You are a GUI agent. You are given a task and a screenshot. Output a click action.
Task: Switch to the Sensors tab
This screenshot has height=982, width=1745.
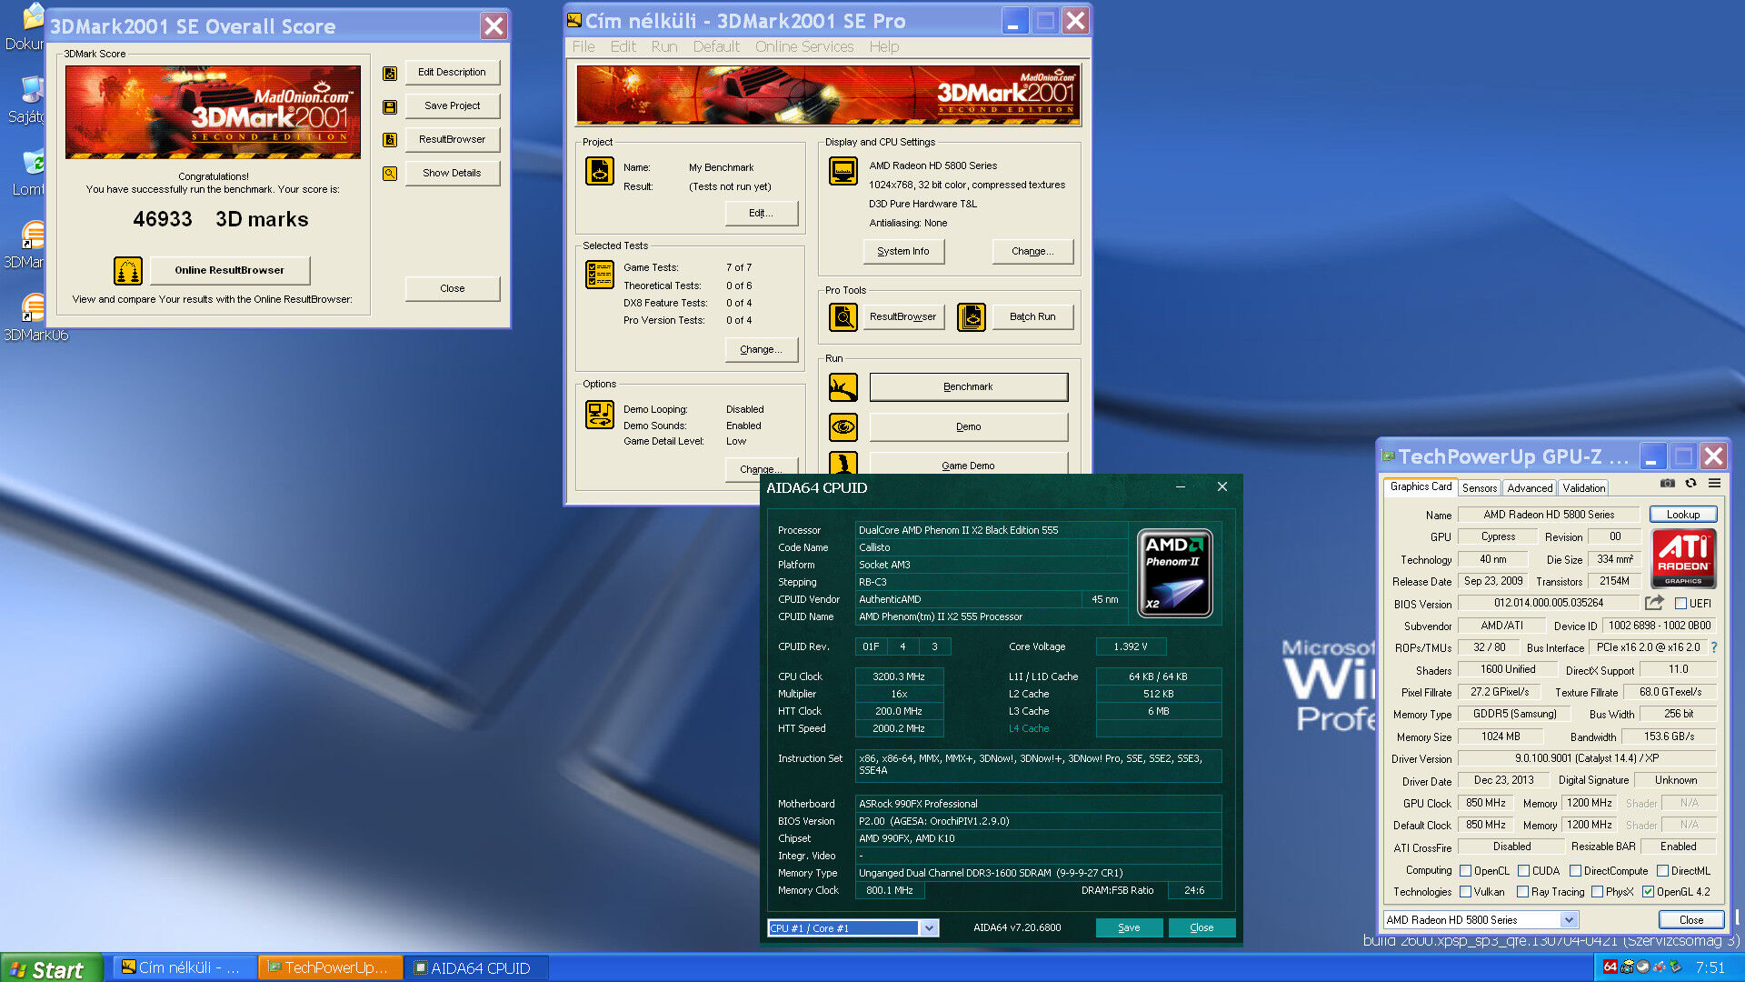tap(1479, 488)
